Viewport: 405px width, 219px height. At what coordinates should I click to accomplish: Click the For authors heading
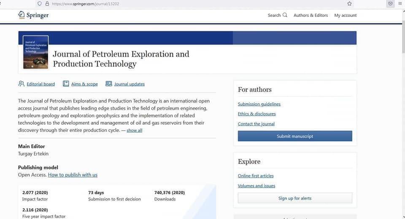255,90
